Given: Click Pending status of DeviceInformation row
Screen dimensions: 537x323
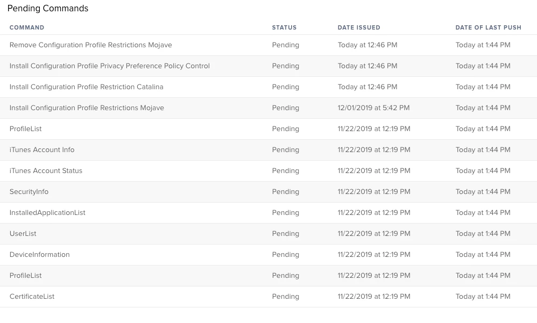Looking at the screenshot, I should (x=286, y=255).
